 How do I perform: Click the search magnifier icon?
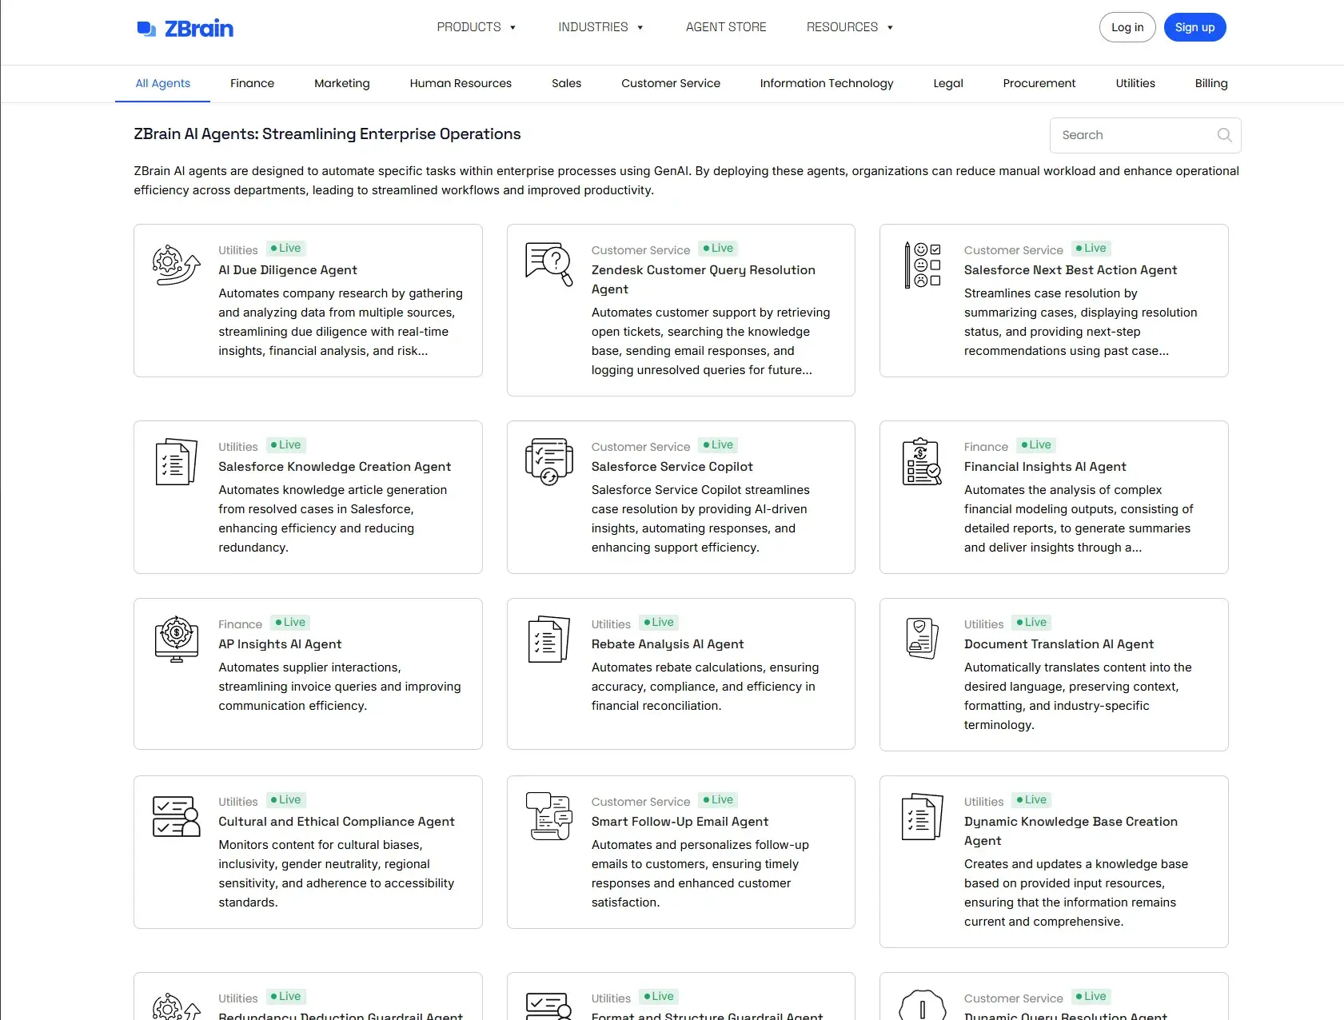(x=1224, y=135)
